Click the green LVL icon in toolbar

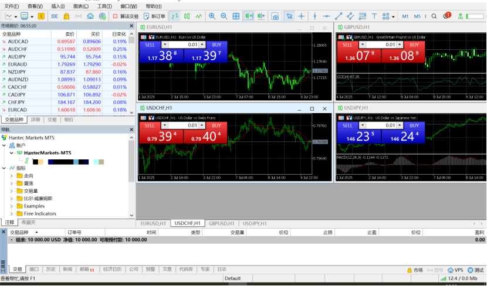(460, 16)
